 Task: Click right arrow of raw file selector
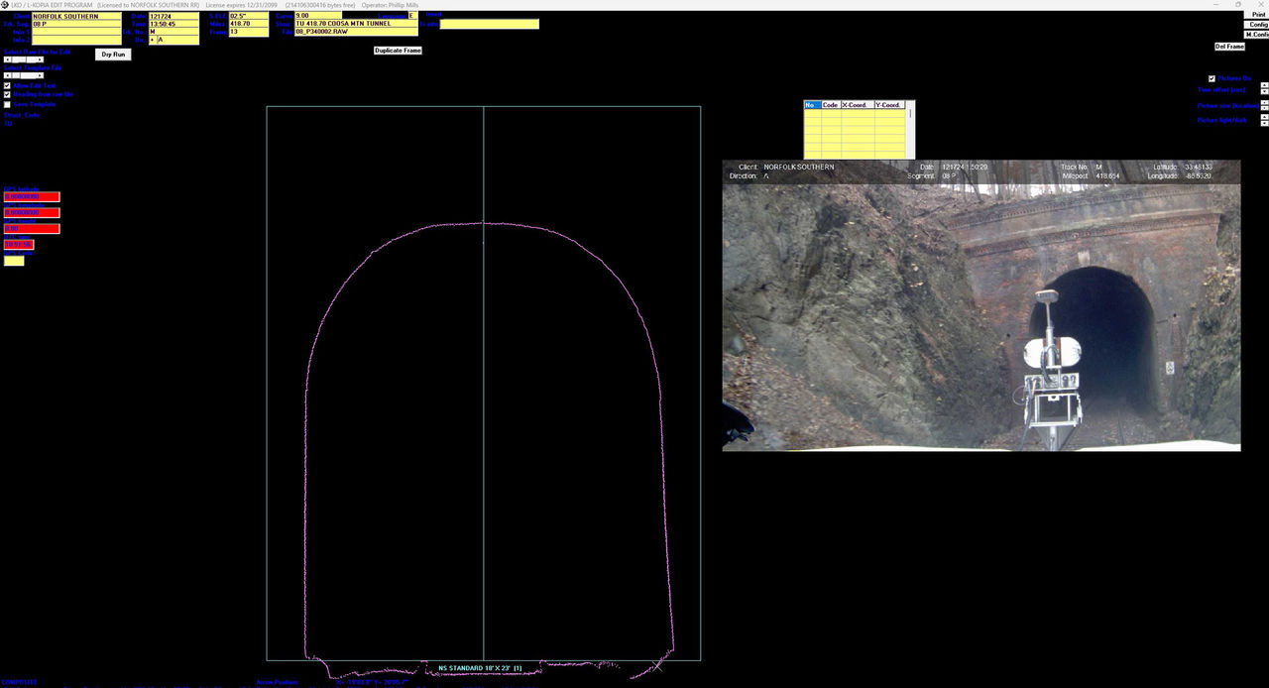point(40,59)
